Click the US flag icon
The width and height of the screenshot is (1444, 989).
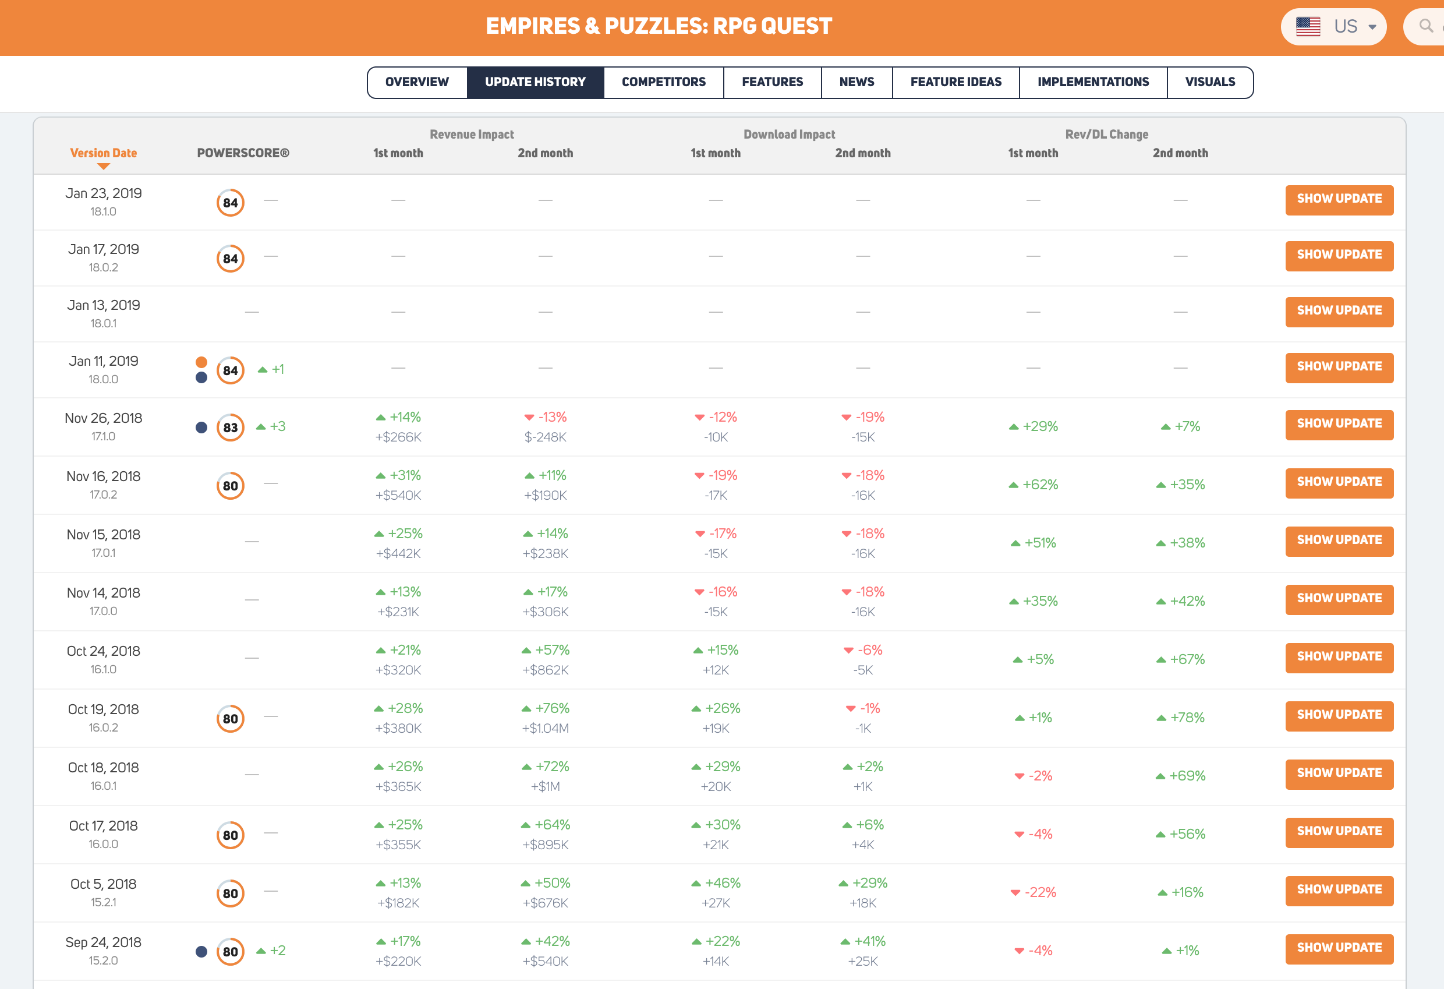[x=1307, y=27]
